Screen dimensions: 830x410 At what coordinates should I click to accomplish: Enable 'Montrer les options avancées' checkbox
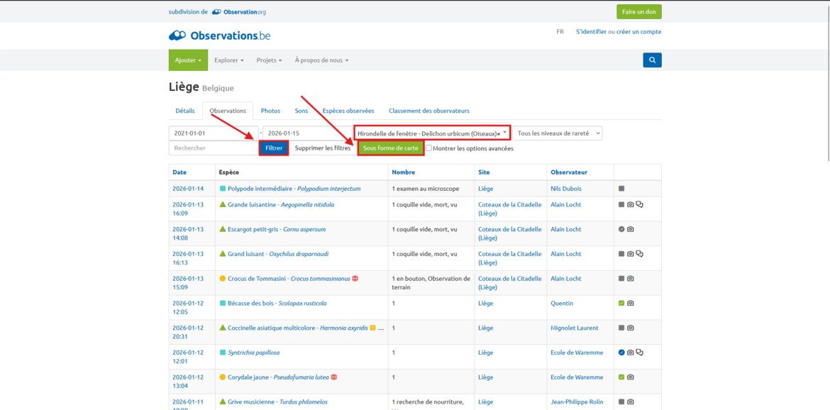click(x=428, y=148)
